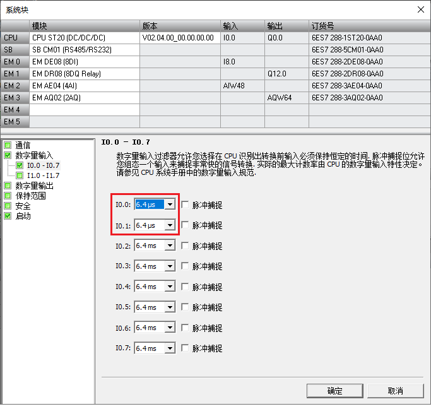Click 取消 button to cancel

tap(395, 391)
